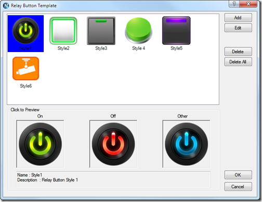Preview the blue Other state button

click(187, 144)
